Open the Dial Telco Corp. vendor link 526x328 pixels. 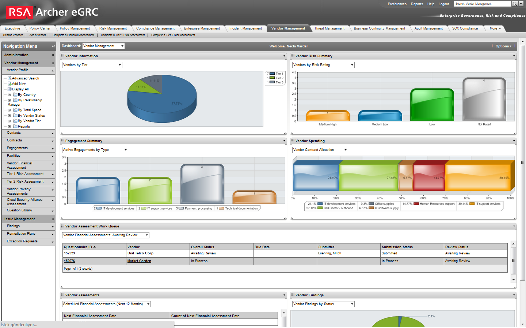click(x=141, y=253)
